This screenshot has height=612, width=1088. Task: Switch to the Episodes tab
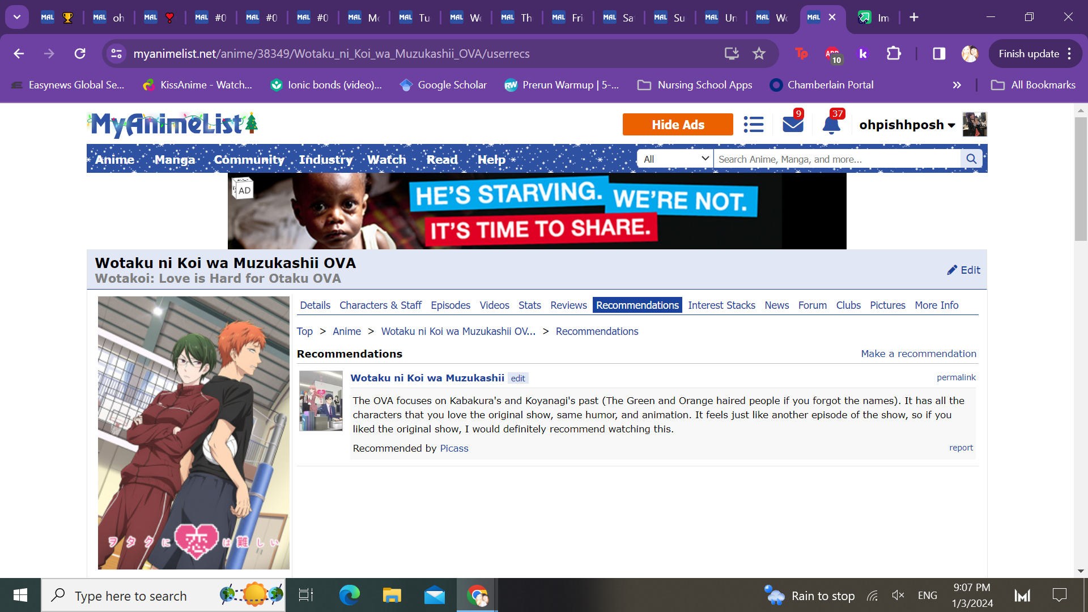[x=450, y=305]
